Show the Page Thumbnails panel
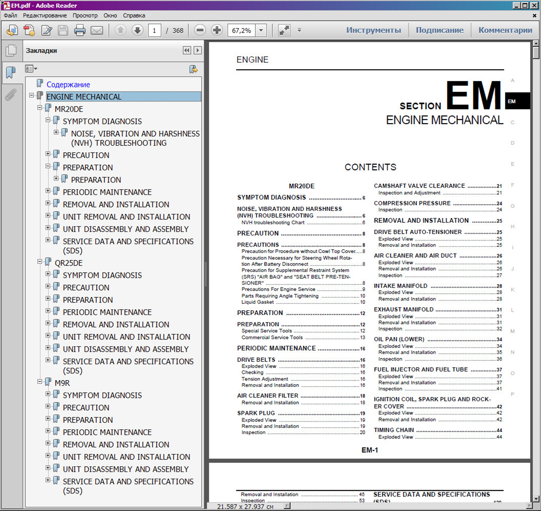Image resolution: width=541 pixels, height=511 pixels. coord(11,51)
